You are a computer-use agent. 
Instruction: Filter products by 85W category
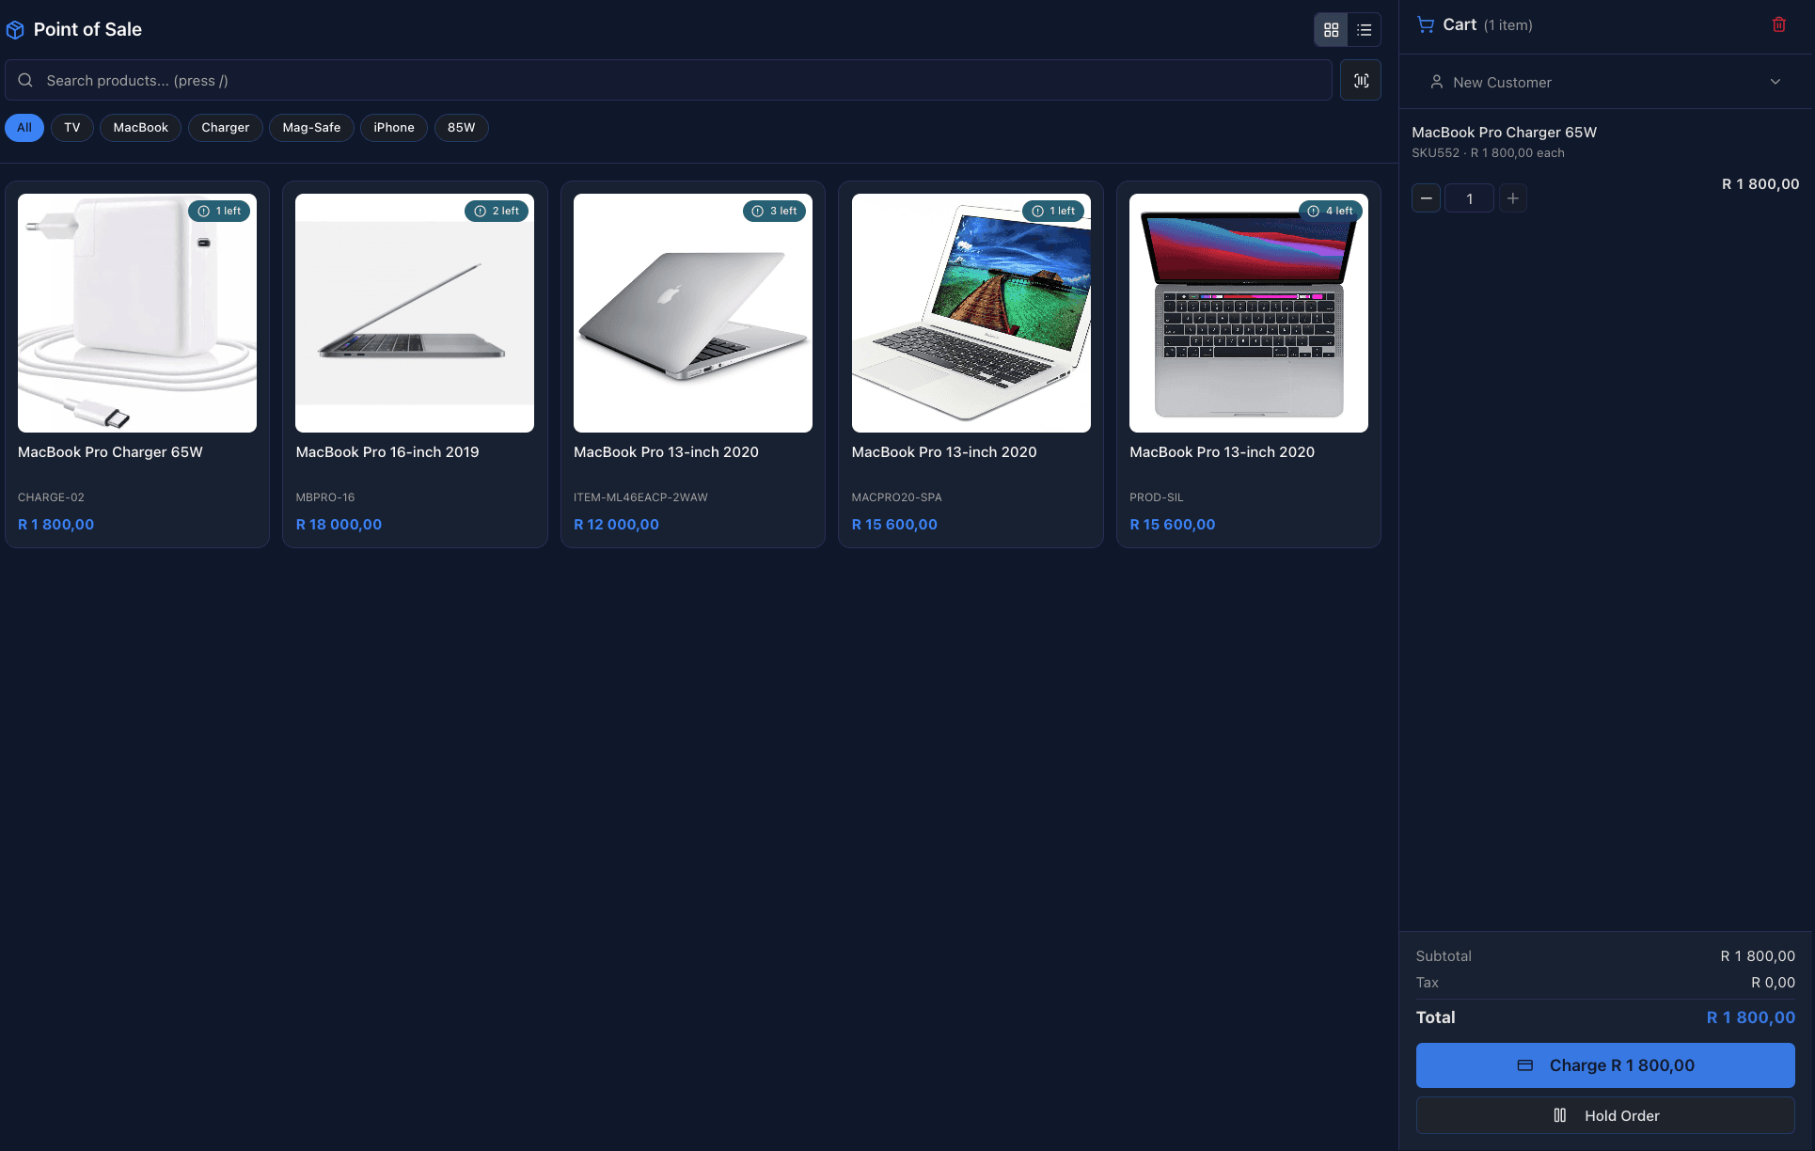pyautogui.click(x=461, y=128)
